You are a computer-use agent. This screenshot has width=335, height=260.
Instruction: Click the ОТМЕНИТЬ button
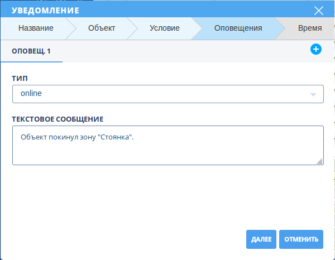(301, 239)
